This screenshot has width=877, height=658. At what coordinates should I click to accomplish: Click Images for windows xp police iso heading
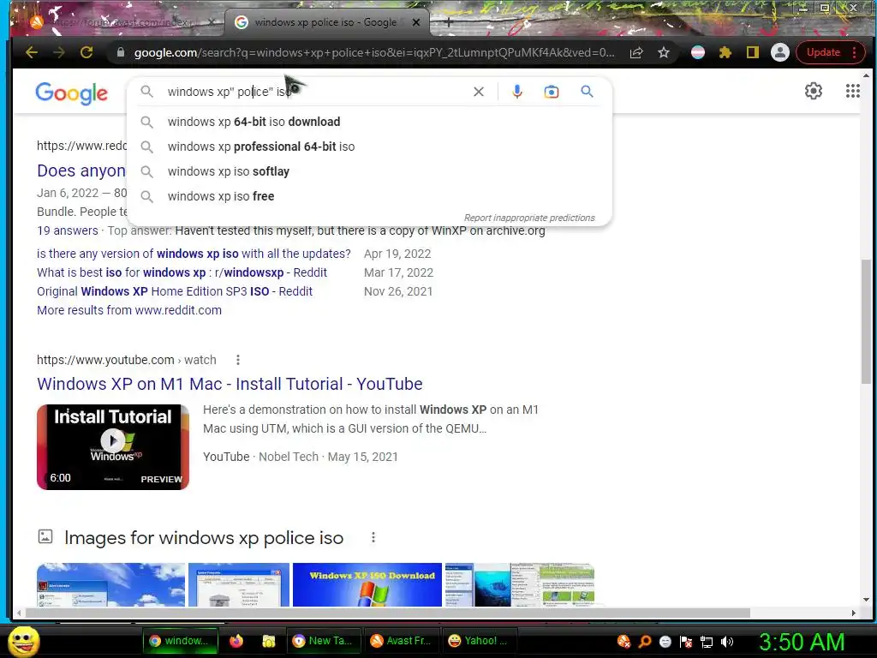pos(204,538)
